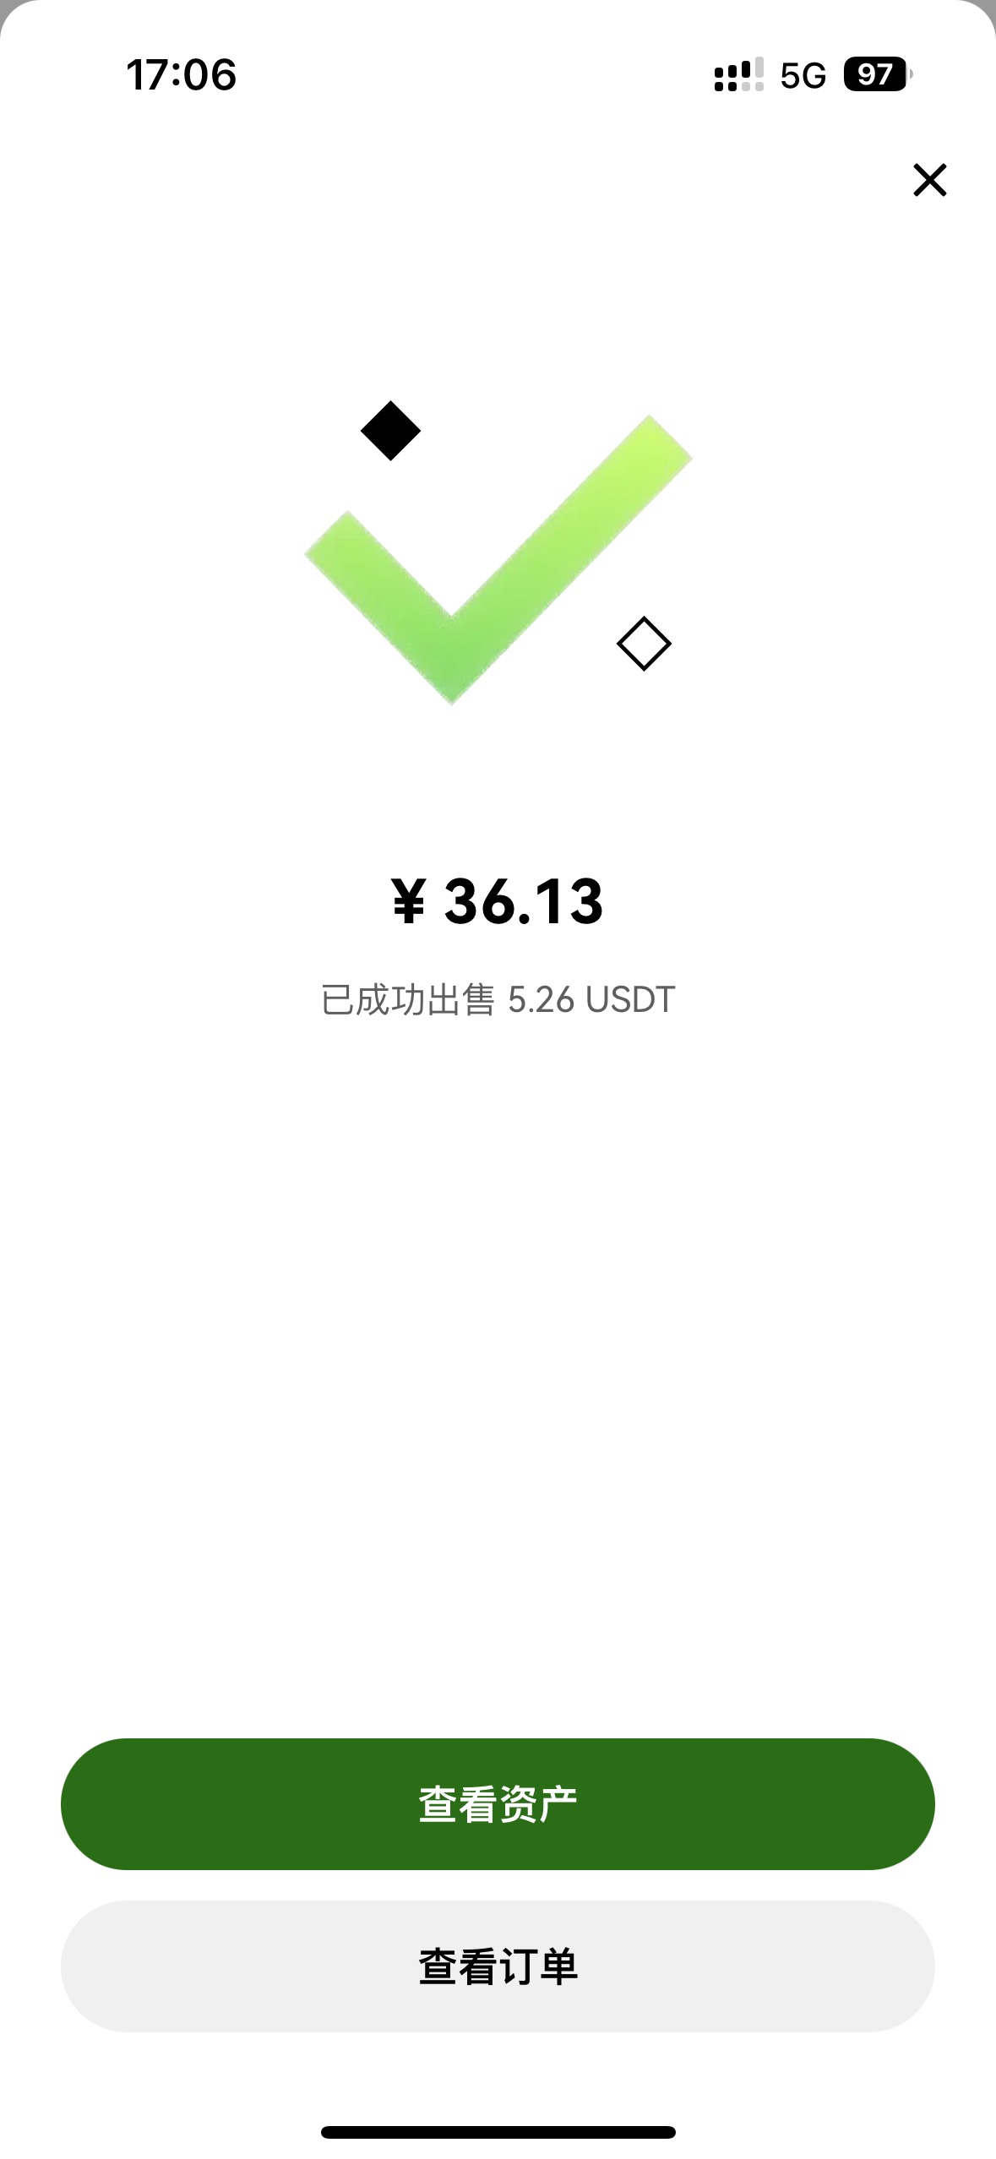This screenshot has width=996, height=2159.
Task: Tap the battery icon showing 97
Action: (875, 74)
